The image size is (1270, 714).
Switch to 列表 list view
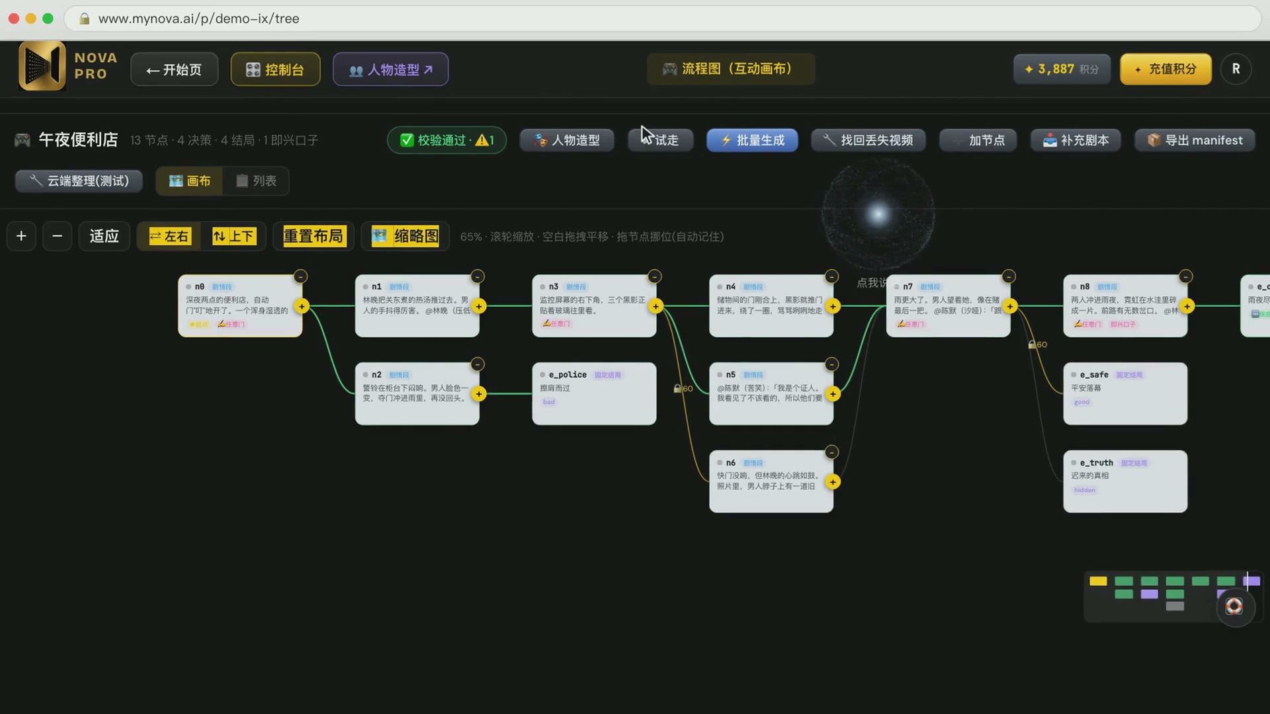[256, 180]
